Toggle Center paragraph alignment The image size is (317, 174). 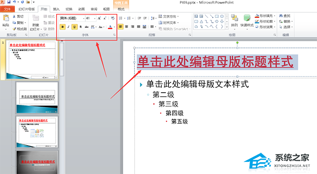pos(126,27)
